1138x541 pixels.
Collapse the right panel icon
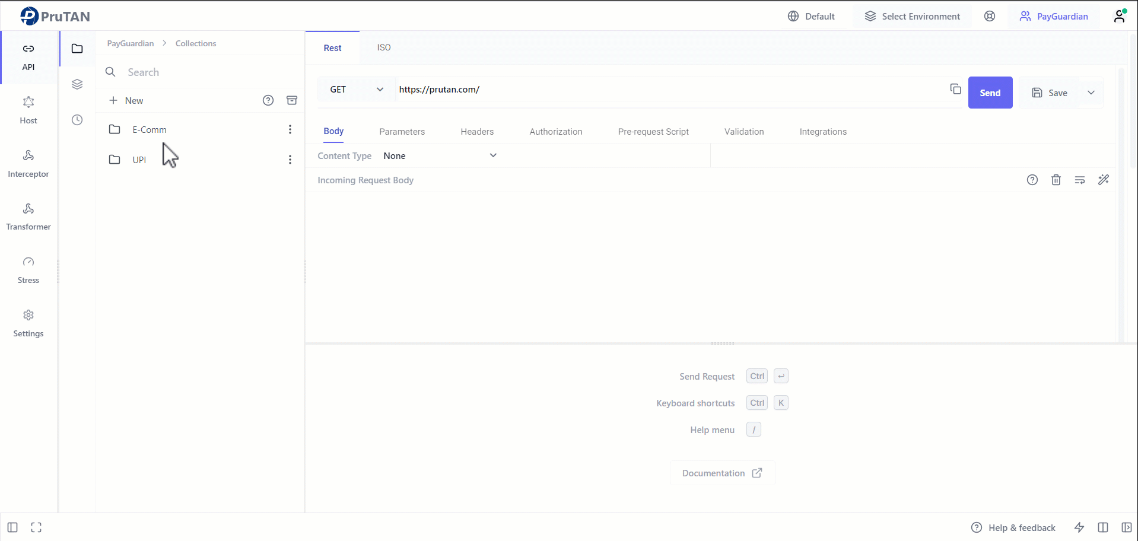pyautogui.click(x=1127, y=527)
